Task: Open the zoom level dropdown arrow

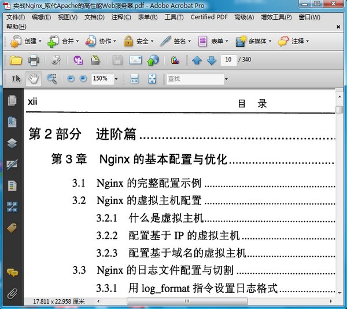Action: pyautogui.click(x=116, y=79)
